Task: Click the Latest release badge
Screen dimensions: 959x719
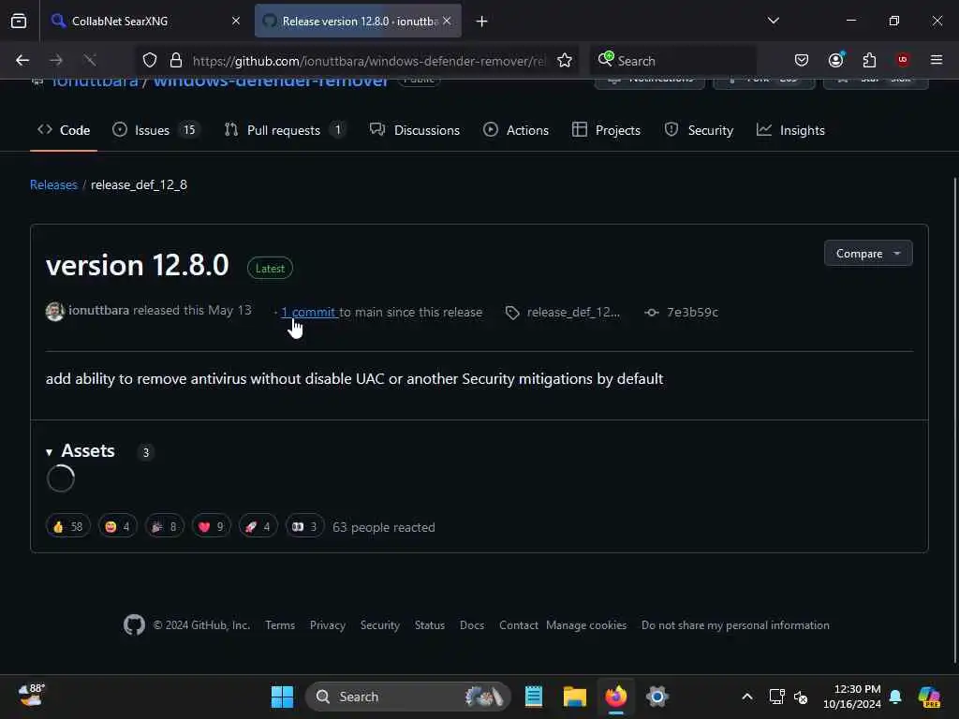Action: coord(270,269)
